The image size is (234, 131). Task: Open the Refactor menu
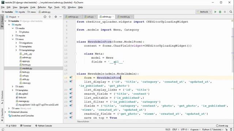[x=42, y=7]
